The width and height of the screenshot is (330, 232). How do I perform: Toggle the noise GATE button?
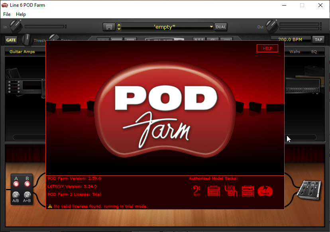click(x=11, y=40)
